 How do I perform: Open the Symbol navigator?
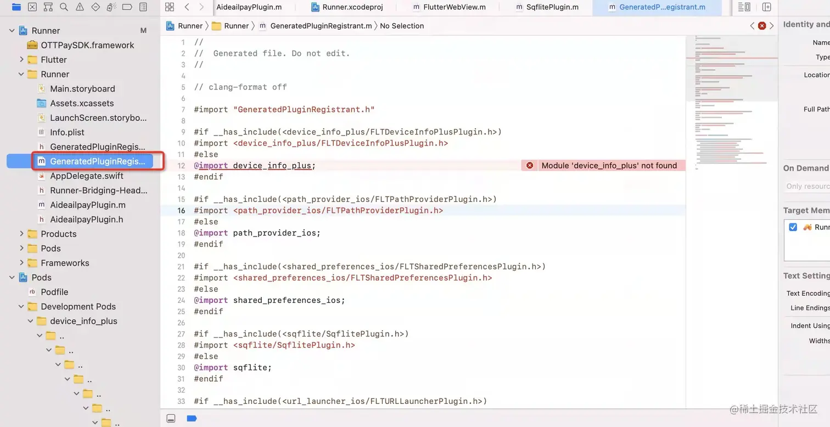[48, 7]
